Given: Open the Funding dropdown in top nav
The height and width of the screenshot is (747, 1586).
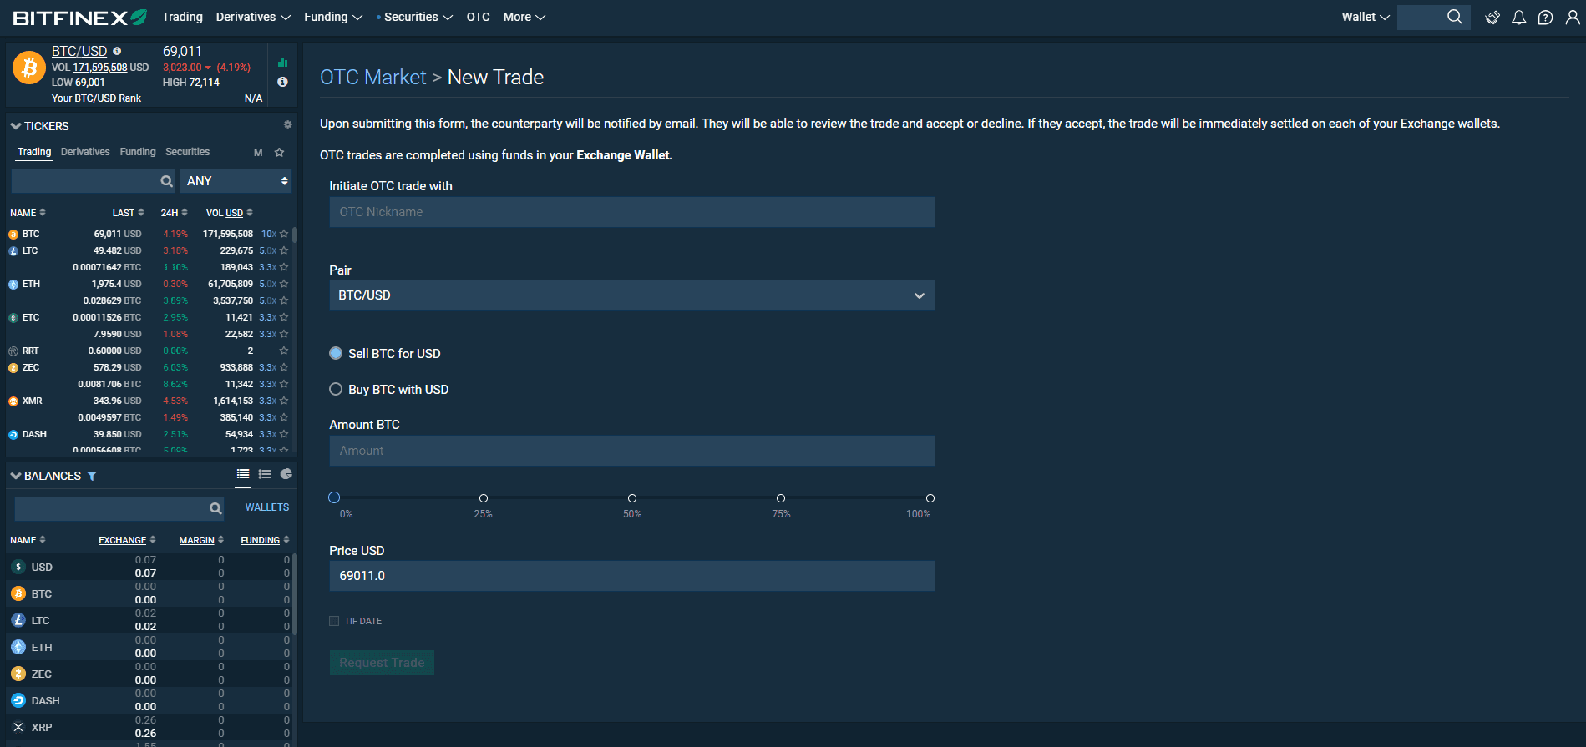Looking at the screenshot, I should 333,17.
